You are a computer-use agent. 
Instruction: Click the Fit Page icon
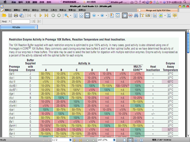[81, 15]
